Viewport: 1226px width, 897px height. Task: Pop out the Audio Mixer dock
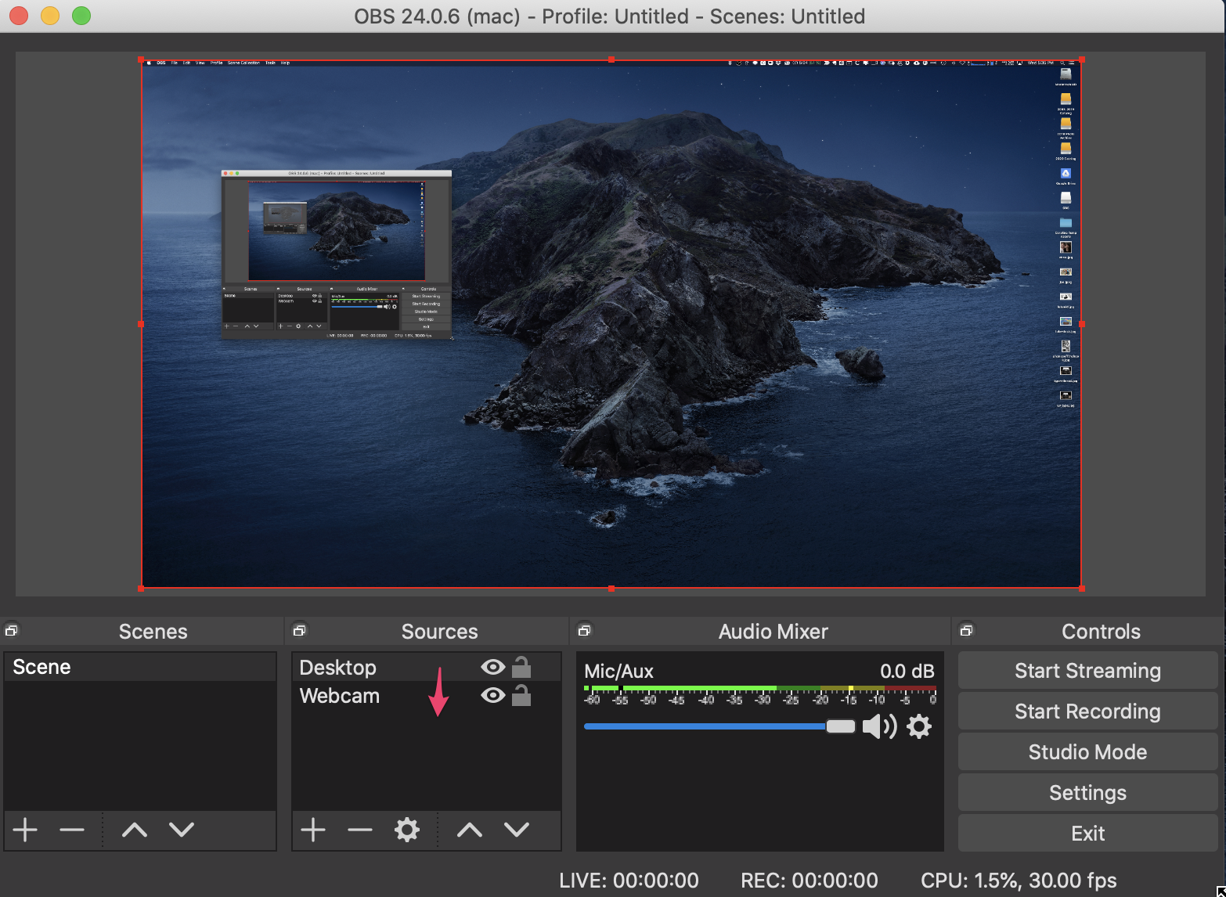tap(584, 631)
